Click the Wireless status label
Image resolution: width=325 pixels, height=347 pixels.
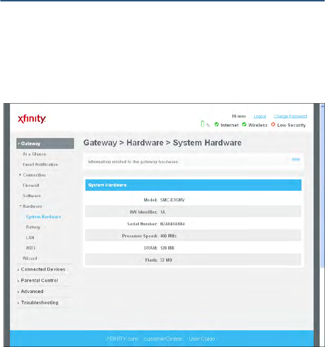point(258,125)
